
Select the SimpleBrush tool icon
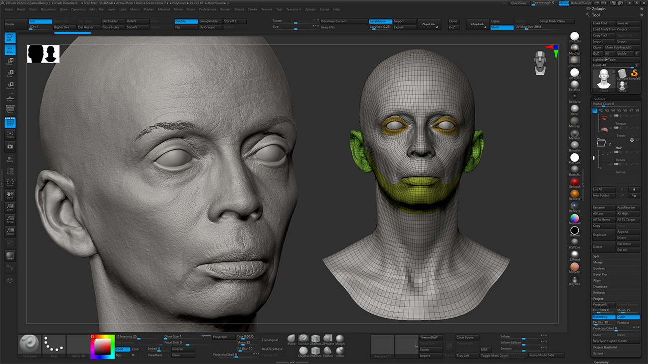(x=634, y=74)
